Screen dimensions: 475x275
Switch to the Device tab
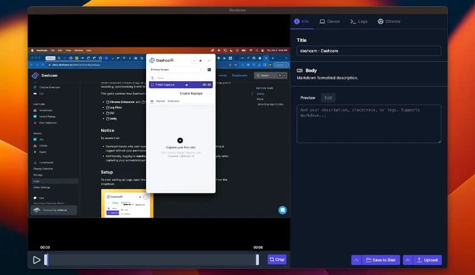(x=330, y=22)
